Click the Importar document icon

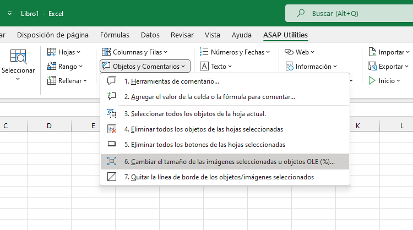(x=372, y=52)
